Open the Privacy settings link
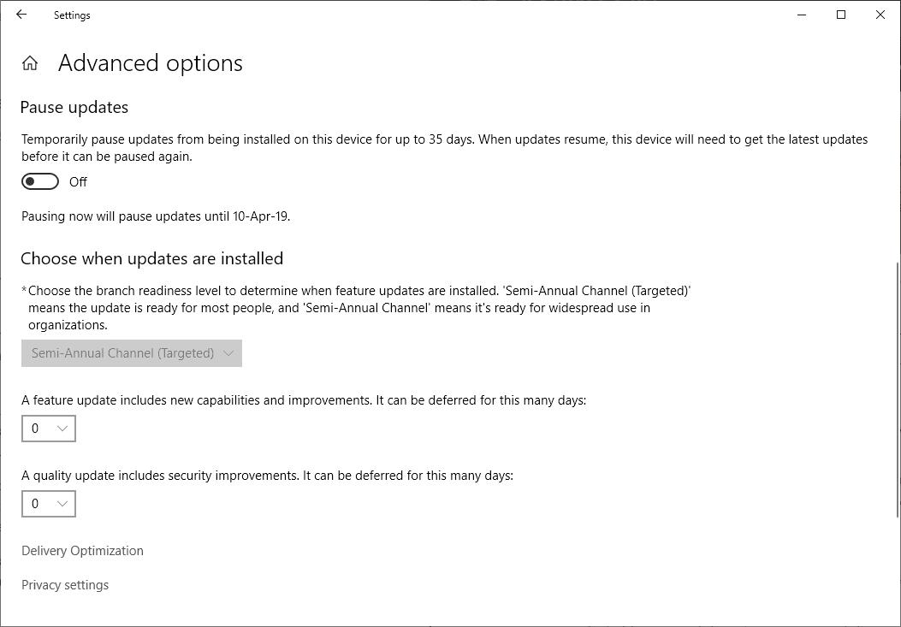Viewport: 901px width, 627px height. 65,585
